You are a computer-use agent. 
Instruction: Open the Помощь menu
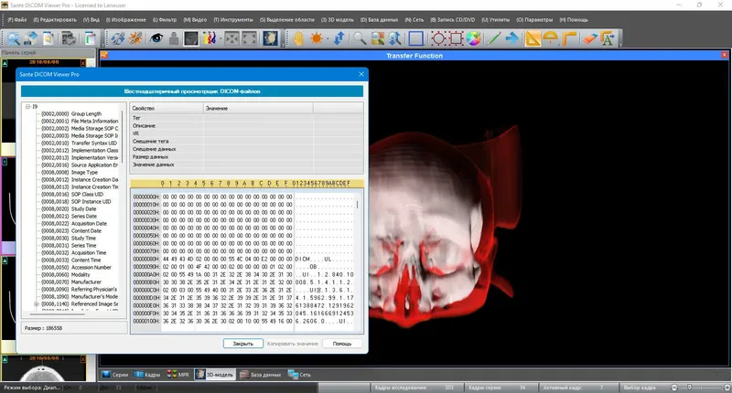pos(574,19)
